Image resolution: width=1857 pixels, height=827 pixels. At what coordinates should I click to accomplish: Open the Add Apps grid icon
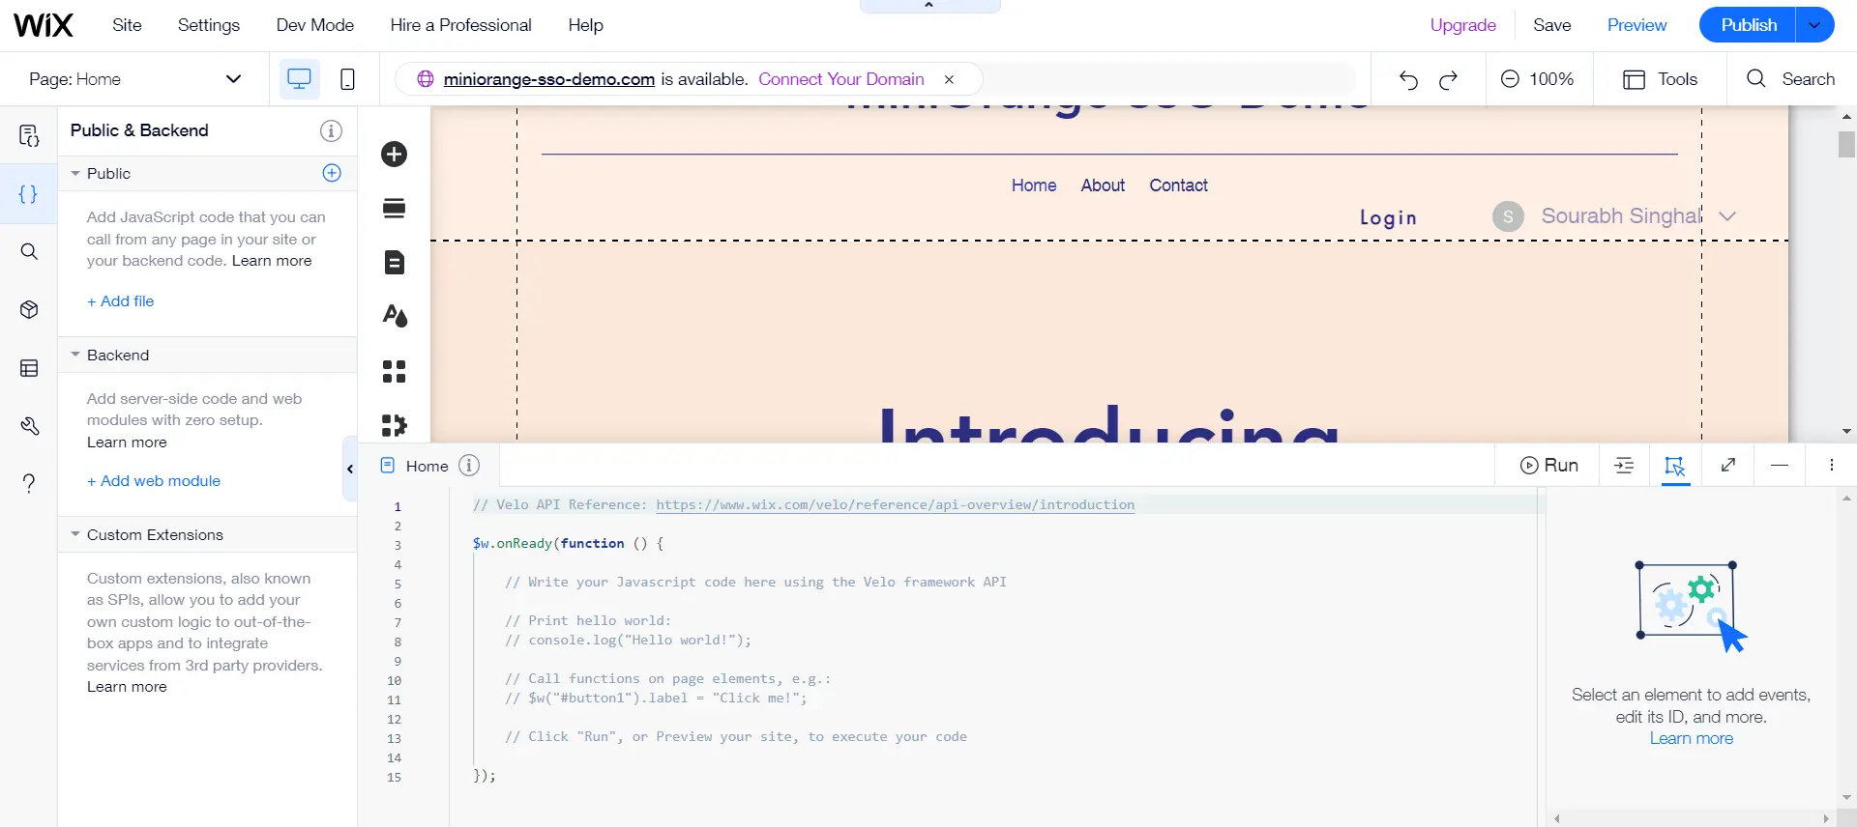click(x=395, y=371)
